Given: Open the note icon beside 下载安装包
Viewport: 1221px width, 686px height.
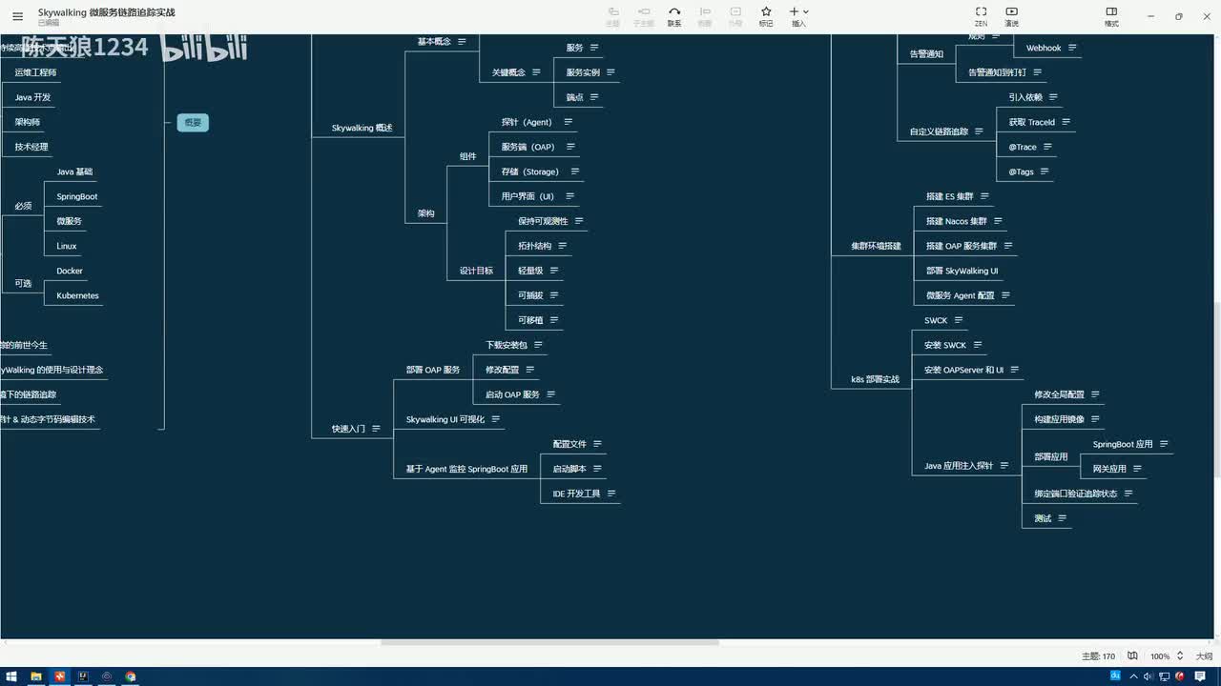Looking at the screenshot, I should pyautogui.click(x=538, y=345).
